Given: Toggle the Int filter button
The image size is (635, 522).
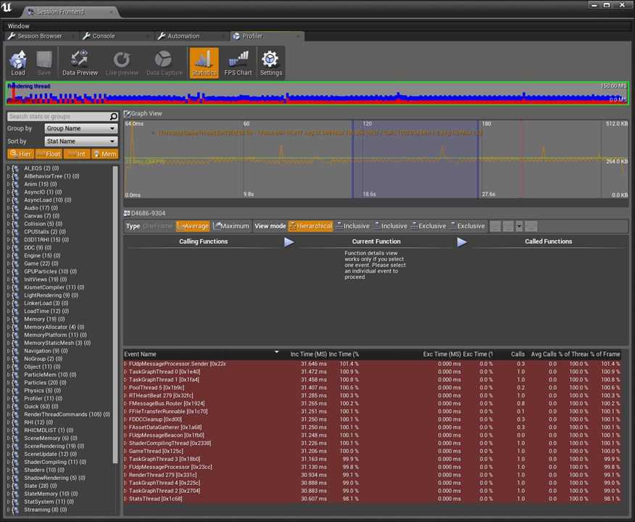Looking at the screenshot, I should (x=77, y=154).
